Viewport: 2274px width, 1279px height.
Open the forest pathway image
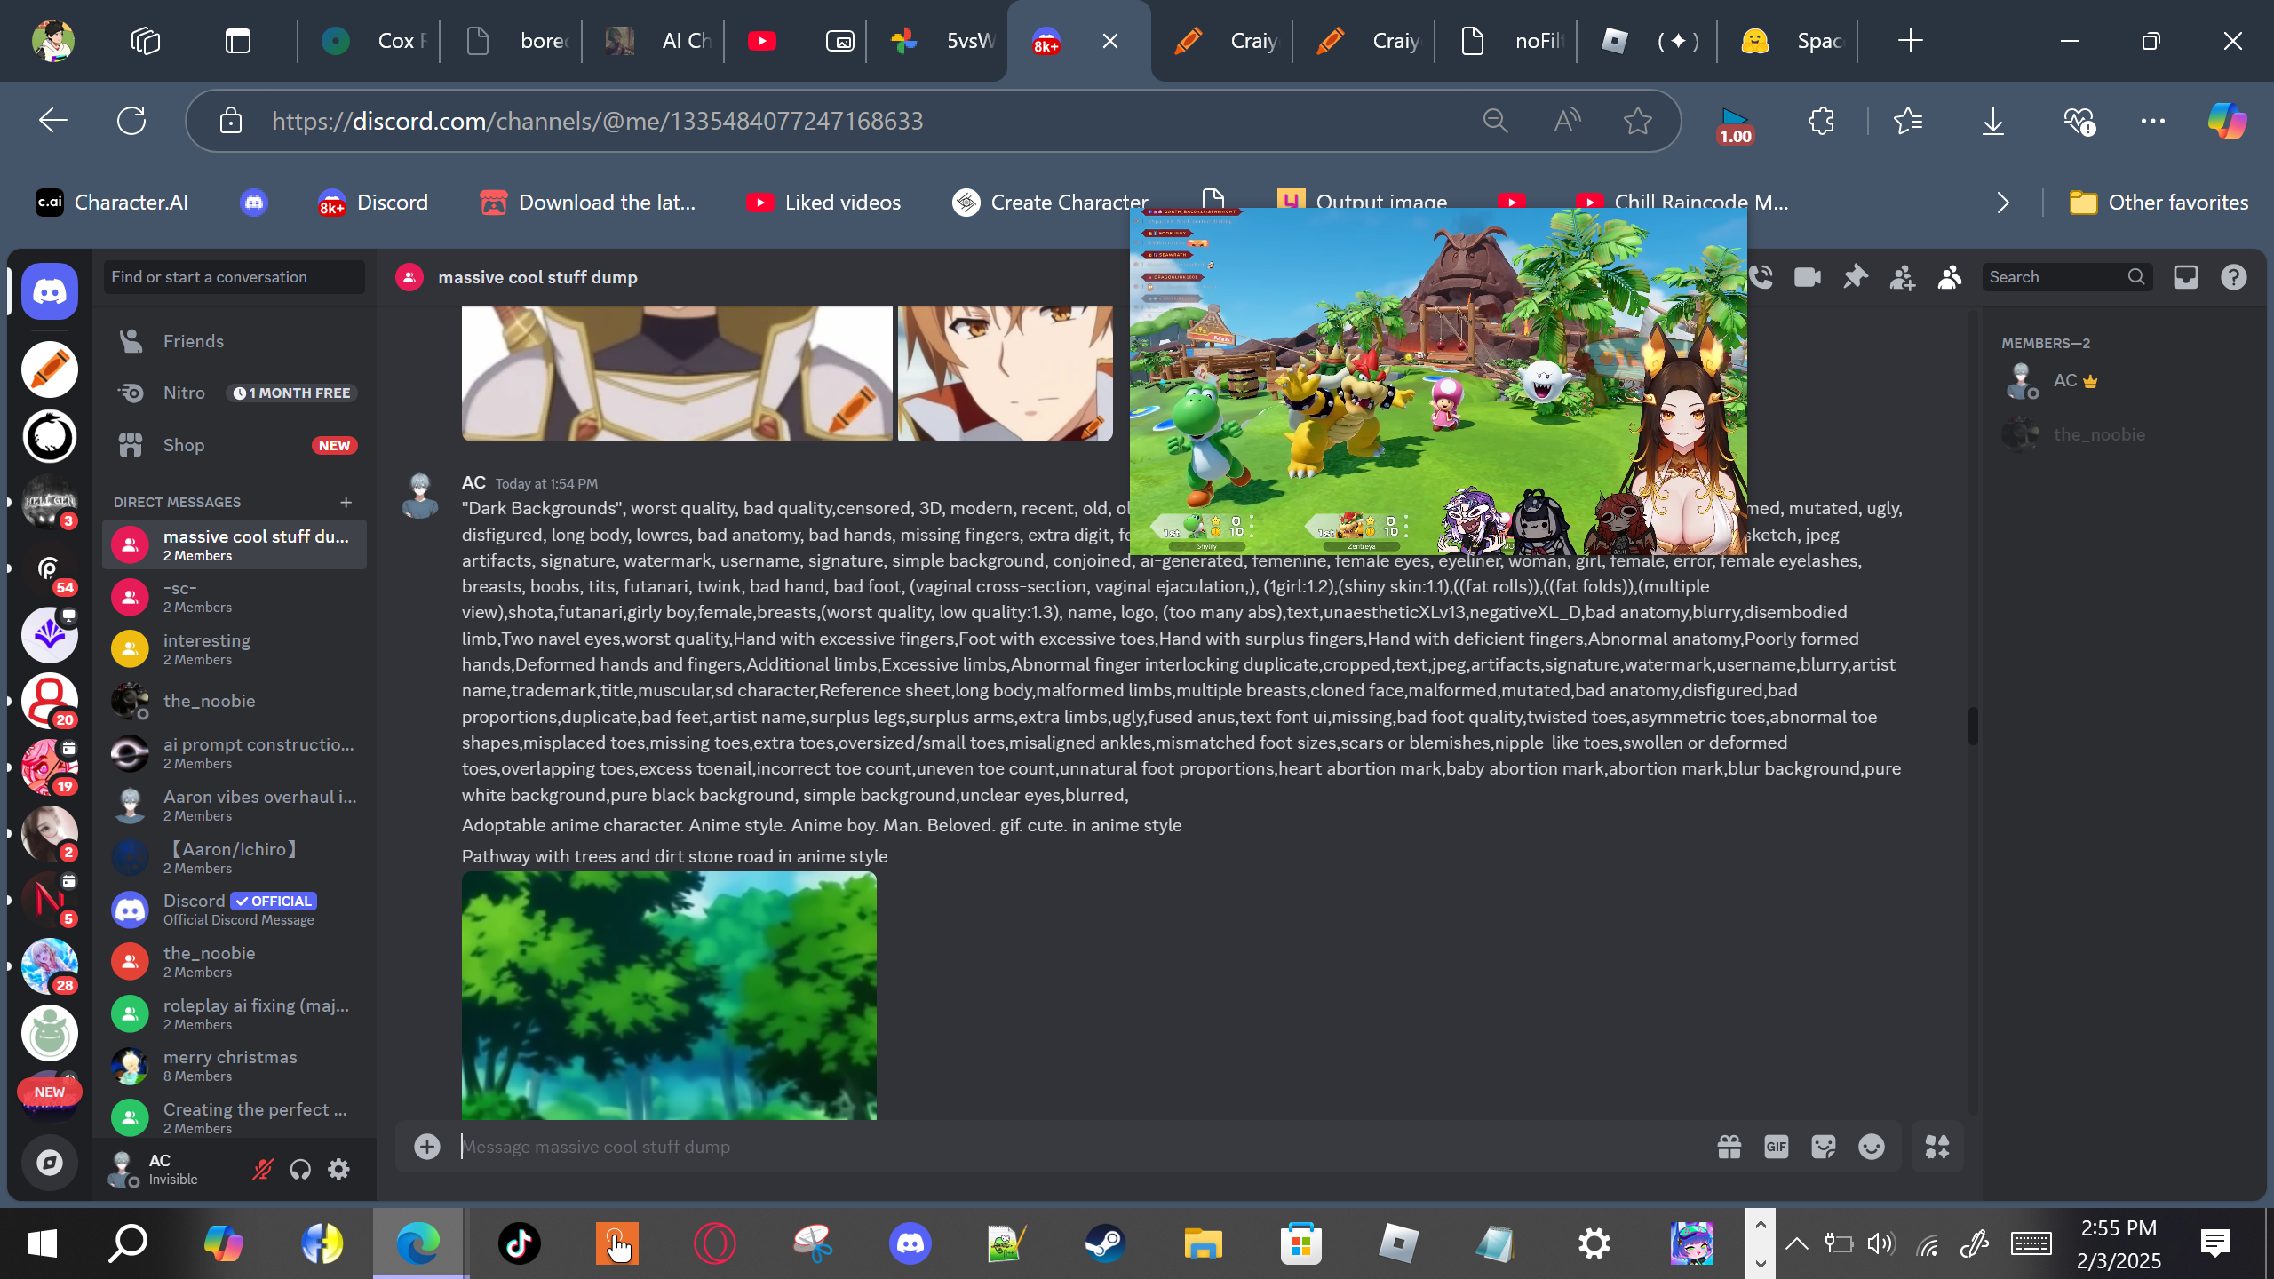(669, 995)
